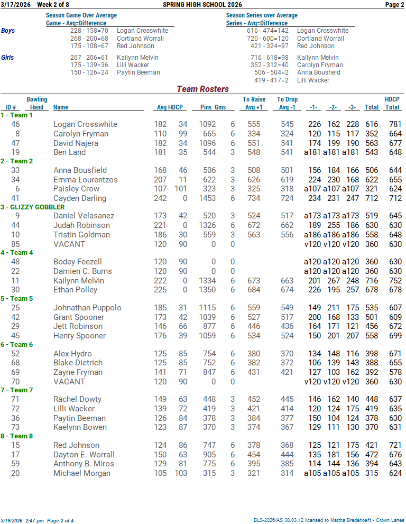The image size is (406, 524).
Task: Select Cayden Darling in the roster
Action: (x=80, y=198)
